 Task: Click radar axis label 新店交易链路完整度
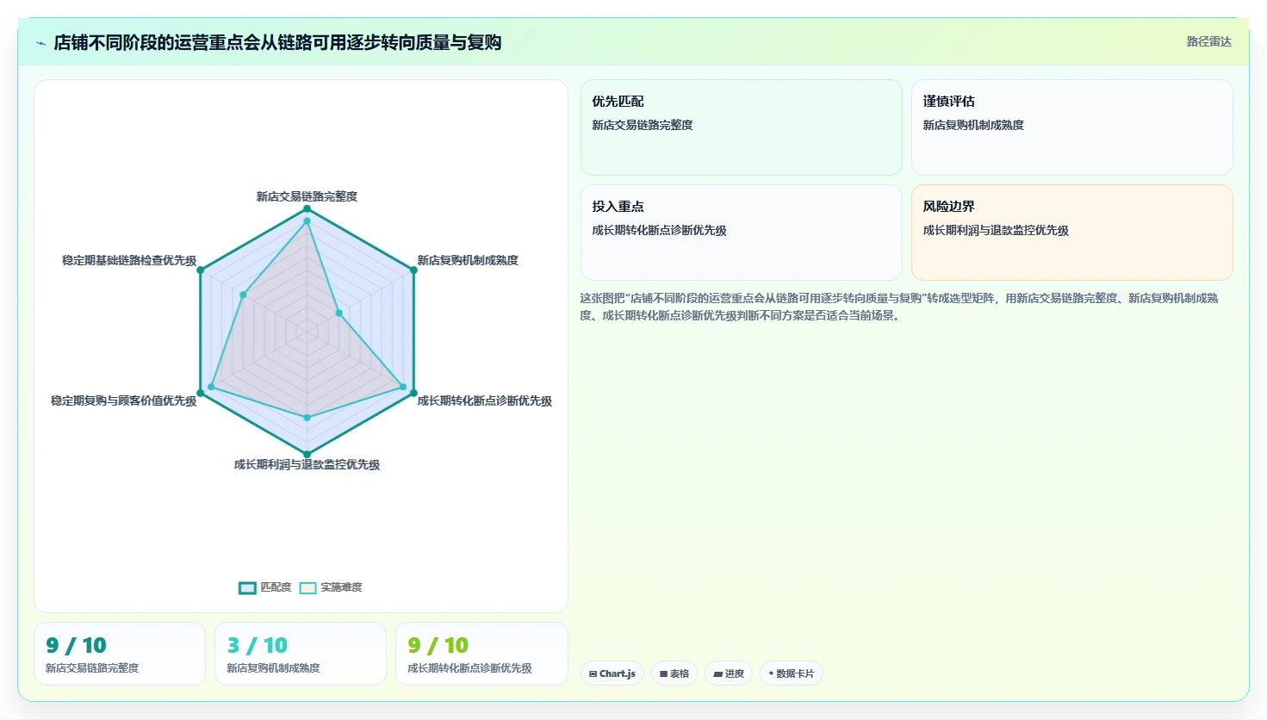pyautogui.click(x=307, y=196)
